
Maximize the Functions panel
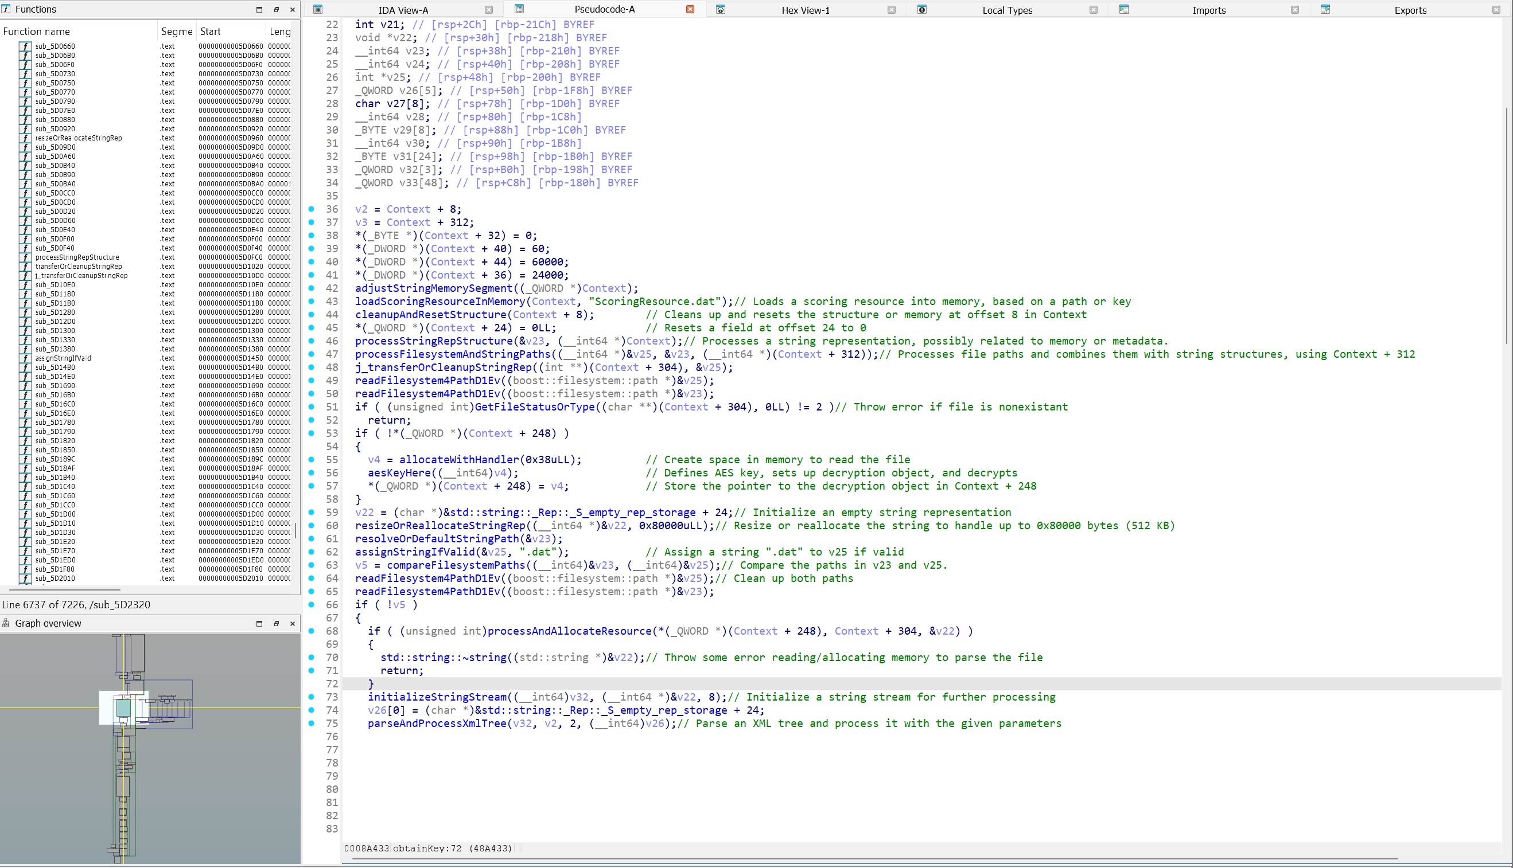[259, 10]
